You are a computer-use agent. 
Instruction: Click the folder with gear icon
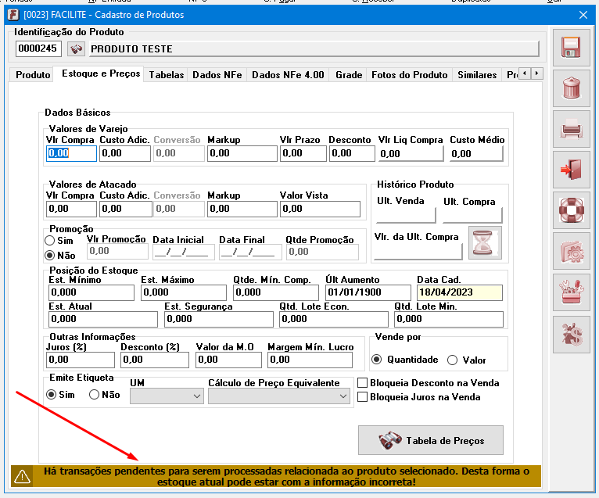[x=571, y=251]
